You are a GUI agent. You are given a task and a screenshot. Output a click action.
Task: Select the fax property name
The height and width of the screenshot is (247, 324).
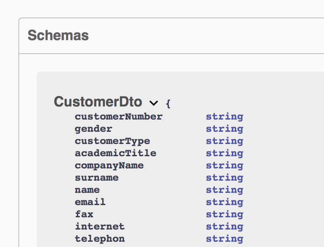(x=84, y=214)
